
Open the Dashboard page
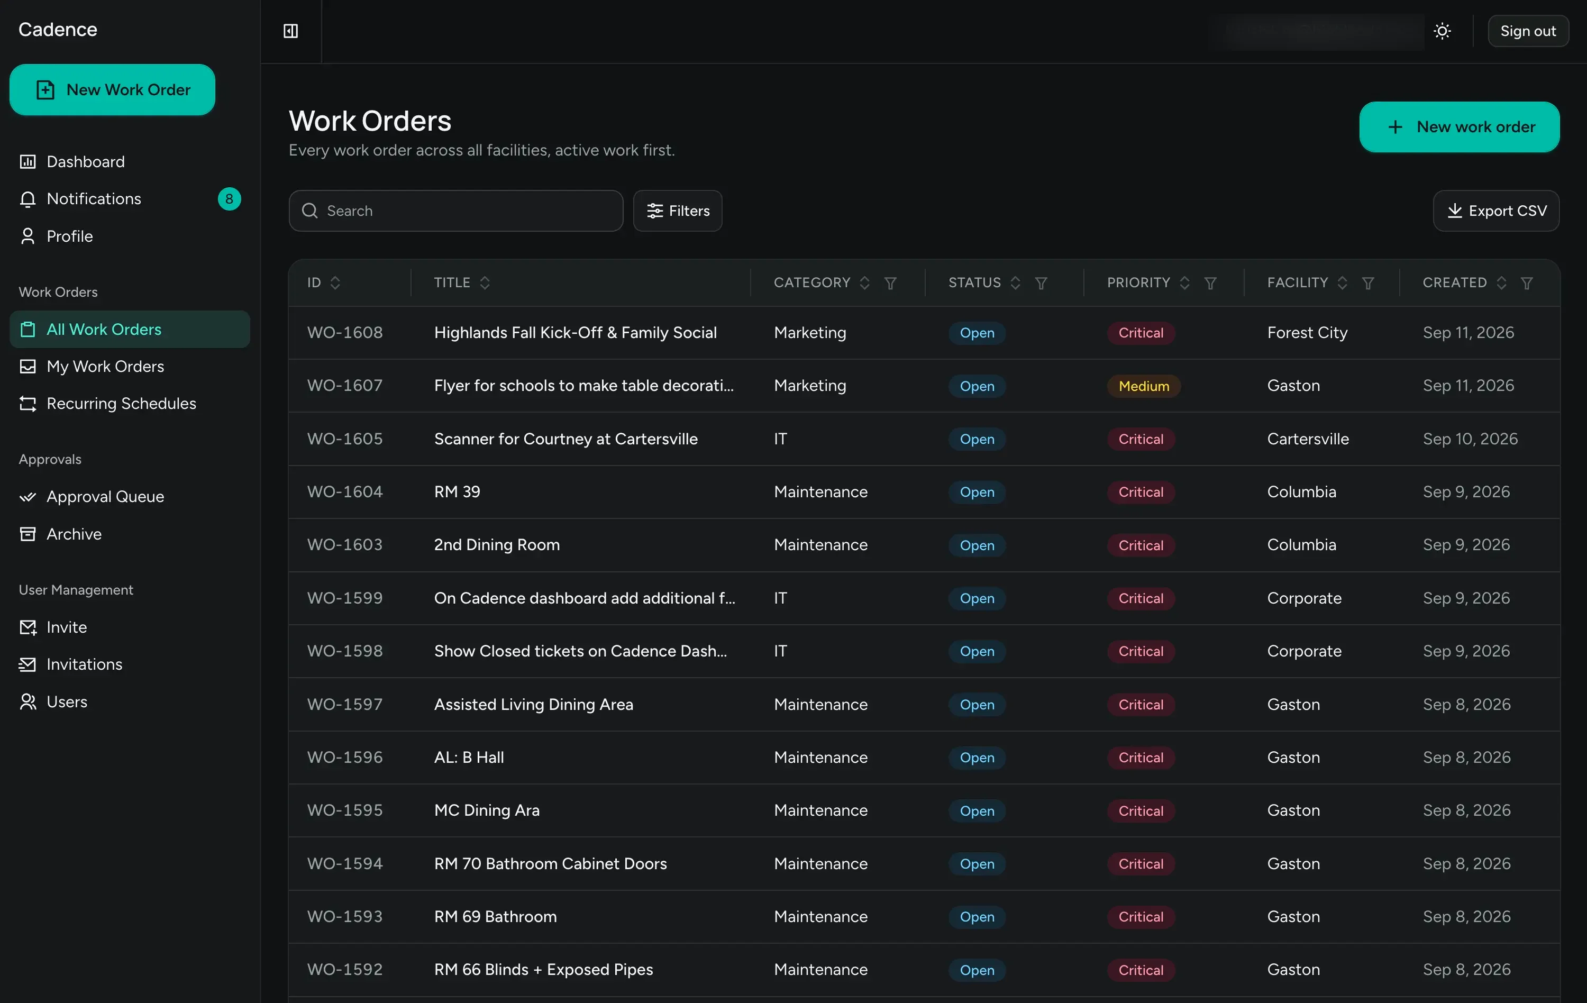(x=129, y=161)
